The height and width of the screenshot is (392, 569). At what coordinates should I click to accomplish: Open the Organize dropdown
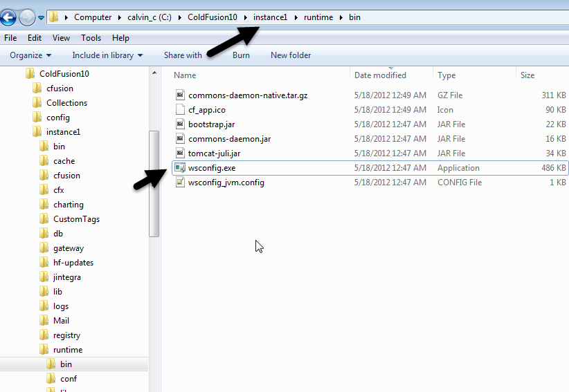[30, 55]
